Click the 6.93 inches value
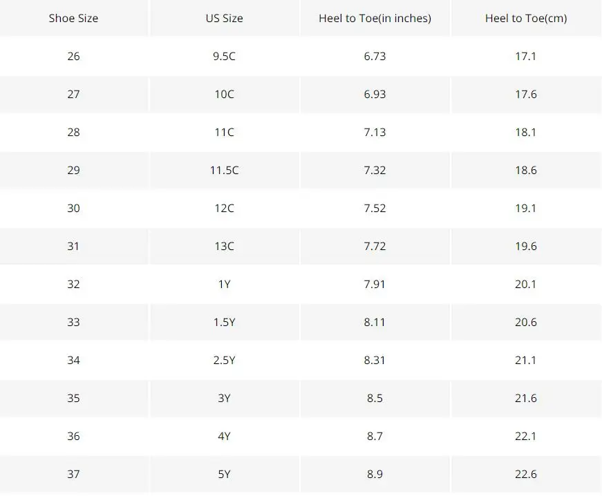This screenshot has width=602, height=496. tap(375, 95)
